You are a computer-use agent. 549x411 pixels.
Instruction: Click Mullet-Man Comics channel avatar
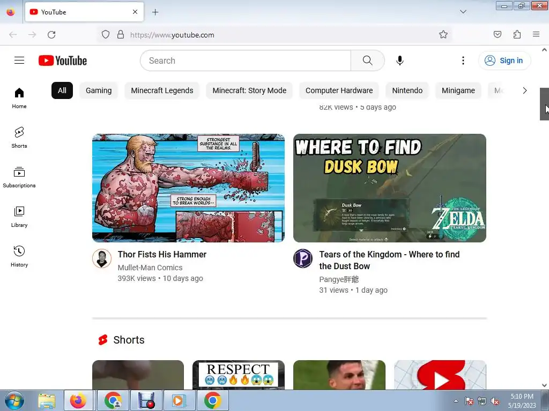pos(102,258)
